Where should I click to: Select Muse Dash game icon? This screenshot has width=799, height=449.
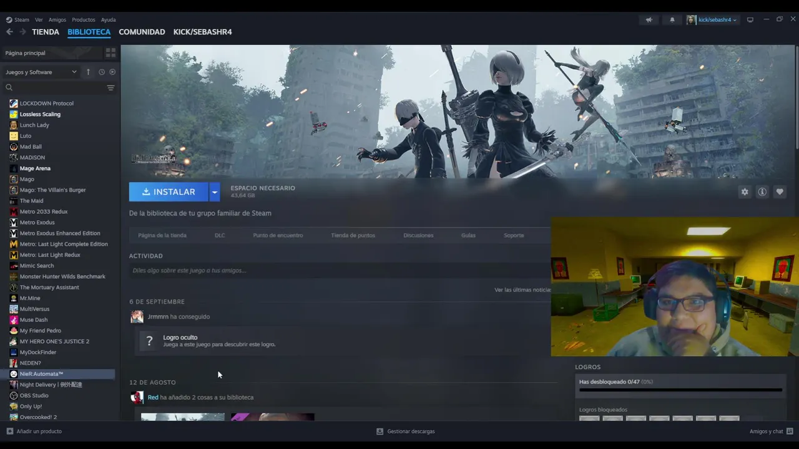[x=14, y=320]
